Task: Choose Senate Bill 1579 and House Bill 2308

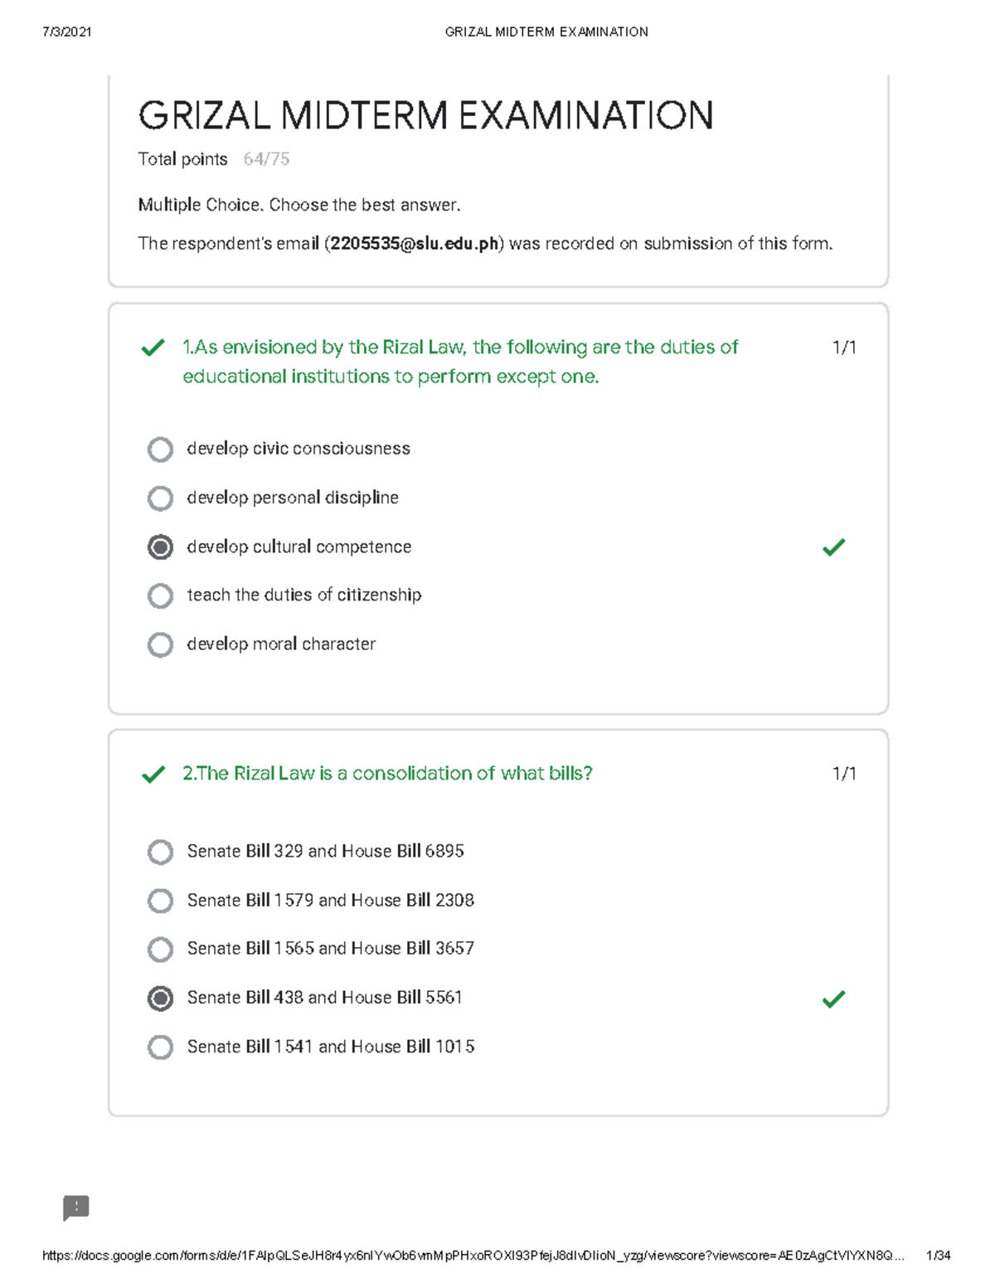Action: tap(160, 901)
